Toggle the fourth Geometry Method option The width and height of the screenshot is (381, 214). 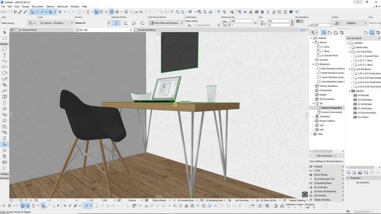click(142, 23)
